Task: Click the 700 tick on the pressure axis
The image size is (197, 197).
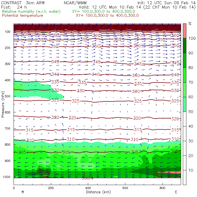Action: 7,129
